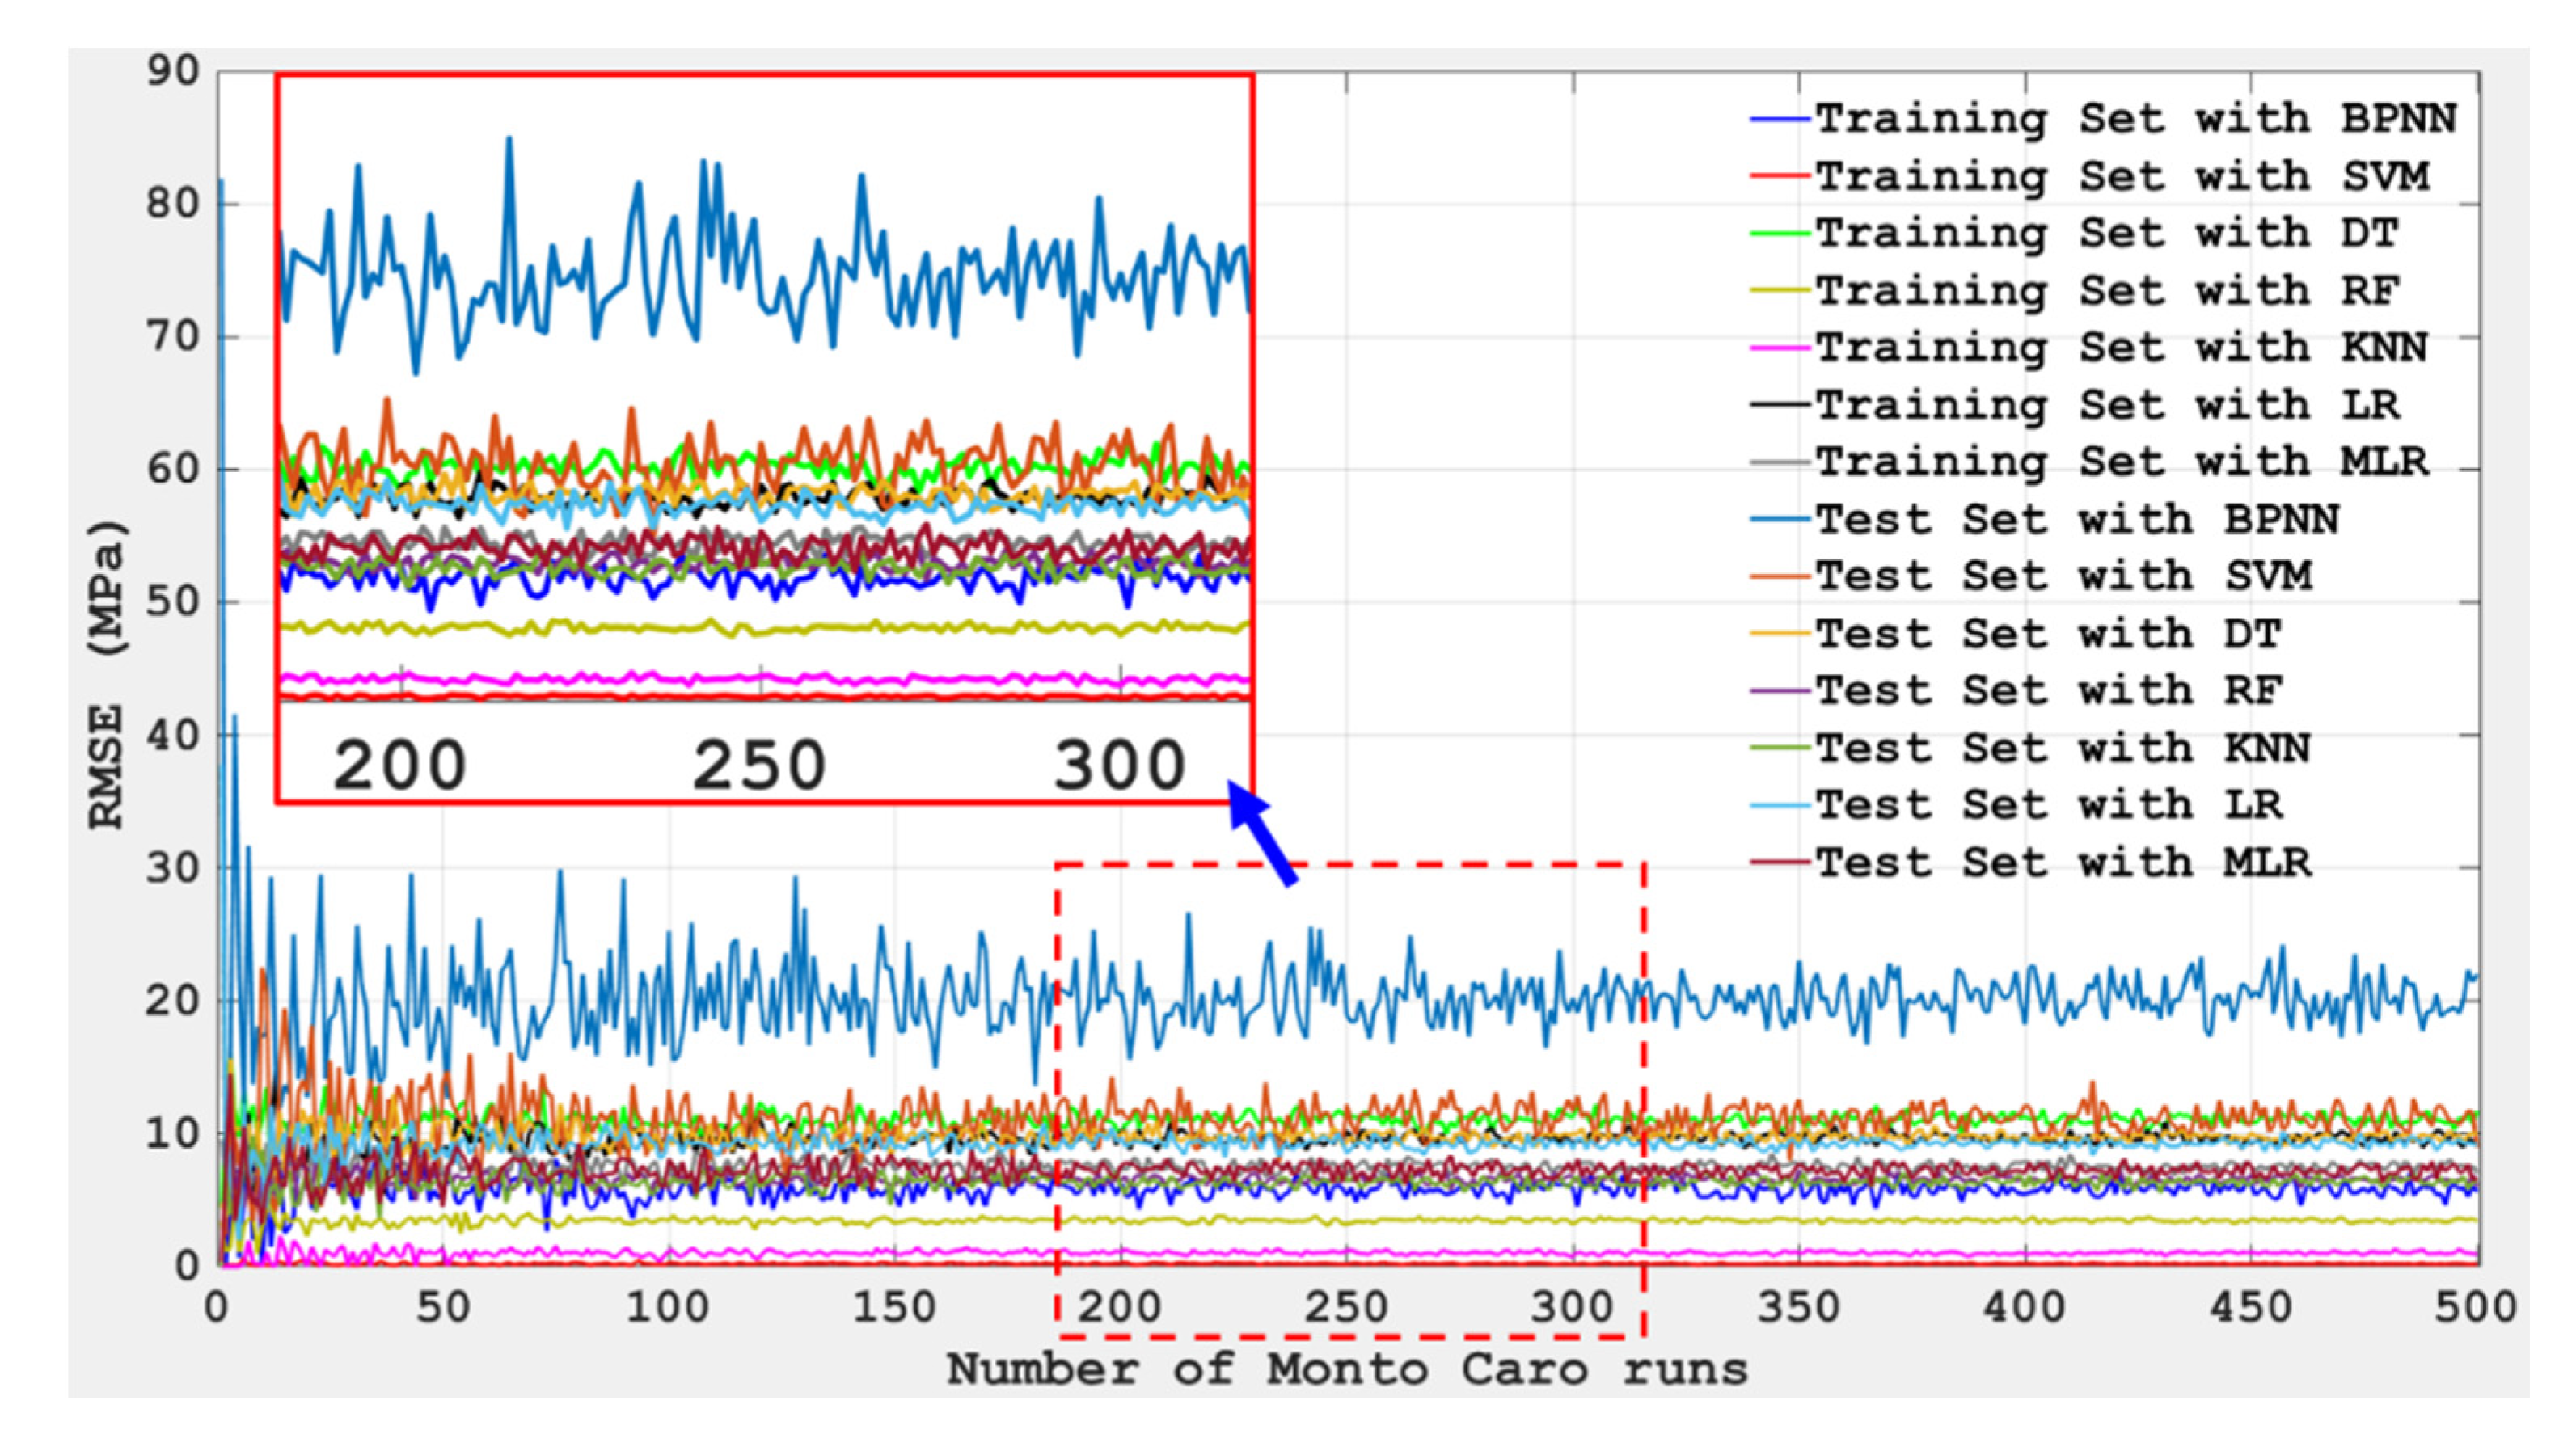Click the y-axis title 'RMSE (MPa)'

coord(108,674)
